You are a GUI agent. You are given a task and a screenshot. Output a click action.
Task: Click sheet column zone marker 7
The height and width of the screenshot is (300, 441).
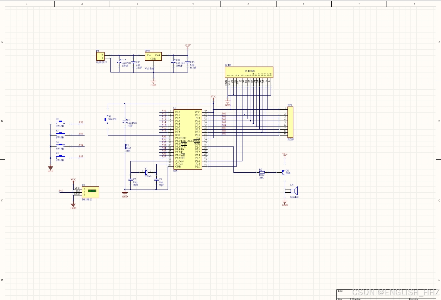pos(359,4)
